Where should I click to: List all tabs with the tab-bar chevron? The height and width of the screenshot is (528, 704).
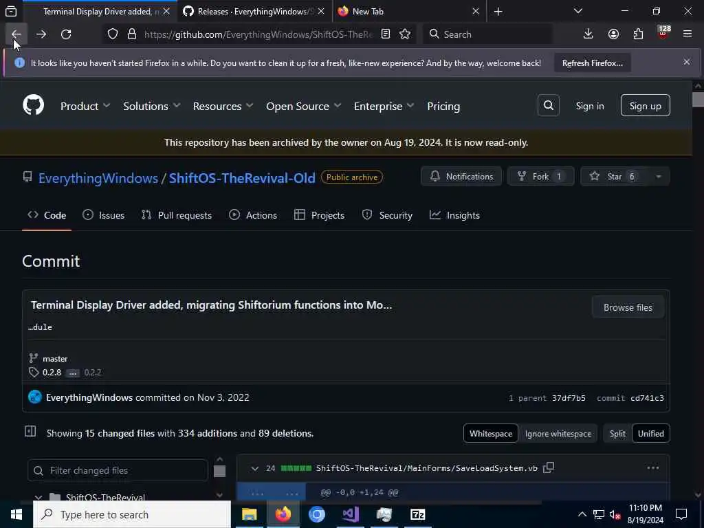(577, 11)
